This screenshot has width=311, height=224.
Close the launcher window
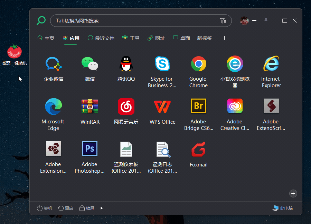point(295,21)
